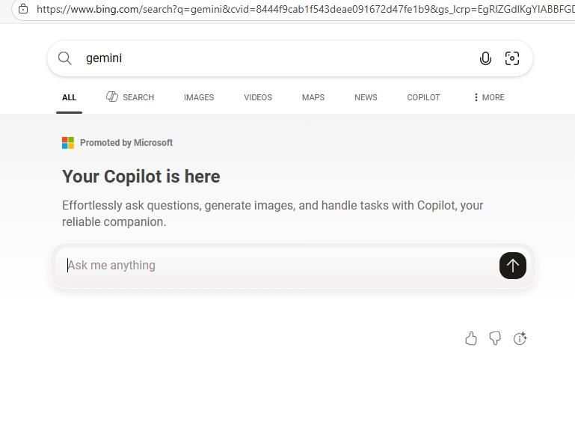
Task: Click the magnifier search icon
Action: [65, 58]
